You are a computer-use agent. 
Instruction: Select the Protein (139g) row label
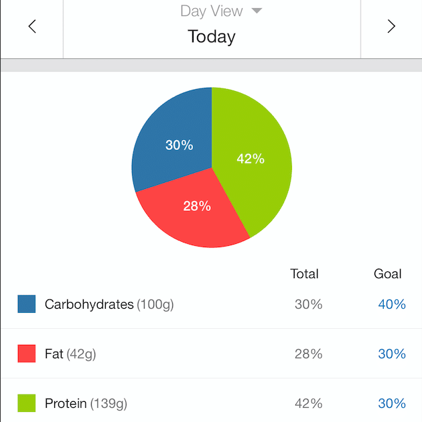[86, 403]
